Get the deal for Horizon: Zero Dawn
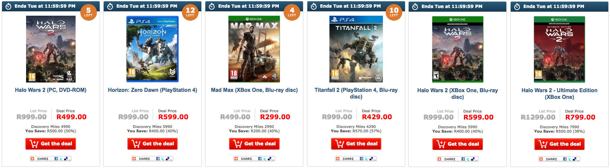This screenshot has height=168, width=610. point(152,144)
